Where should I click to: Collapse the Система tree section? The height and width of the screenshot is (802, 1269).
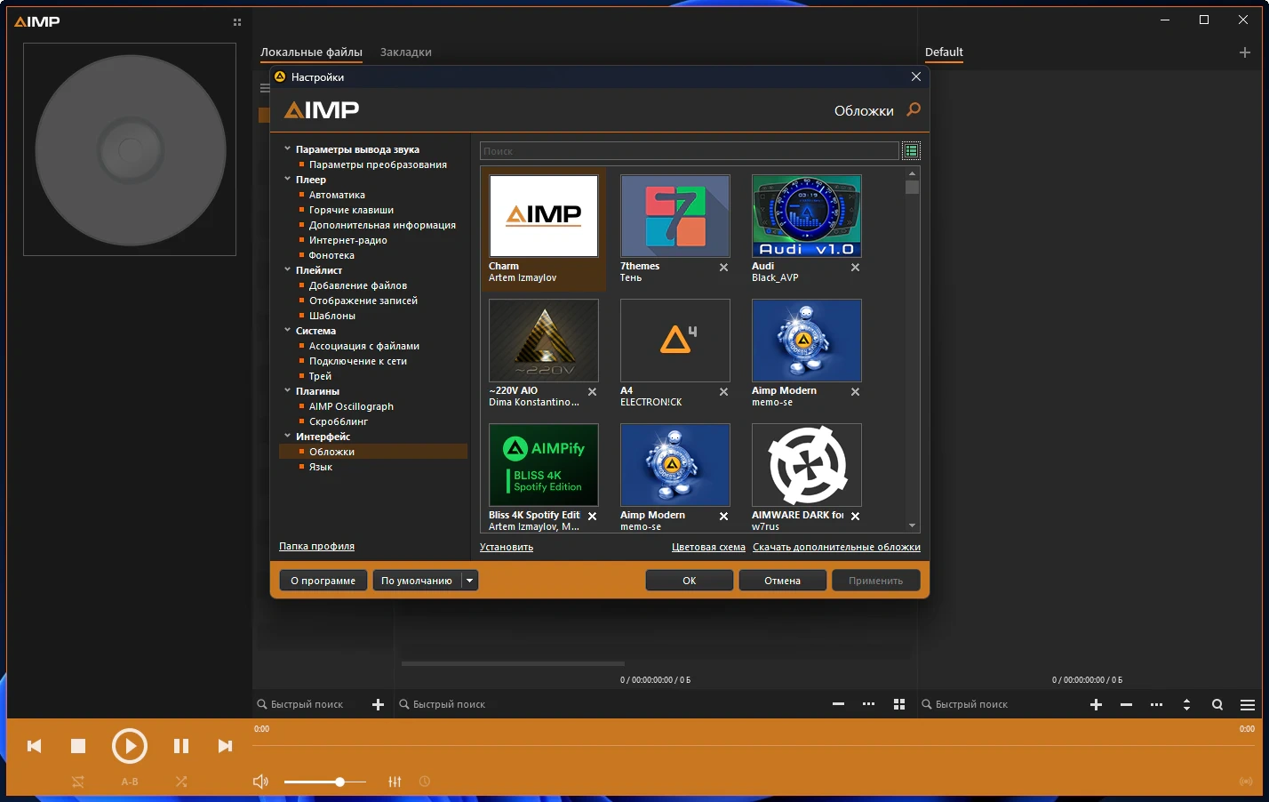point(287,331)
